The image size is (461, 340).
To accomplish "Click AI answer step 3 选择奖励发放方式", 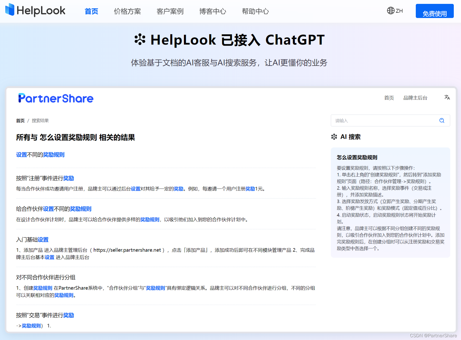I will [389, 205].
